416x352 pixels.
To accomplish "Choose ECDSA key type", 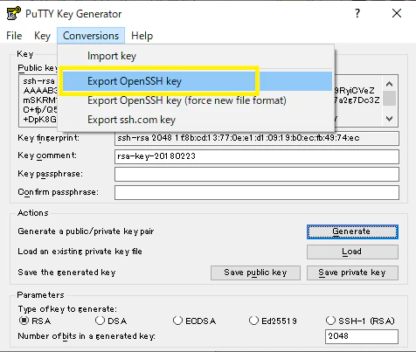I will (x=177, y=321).
